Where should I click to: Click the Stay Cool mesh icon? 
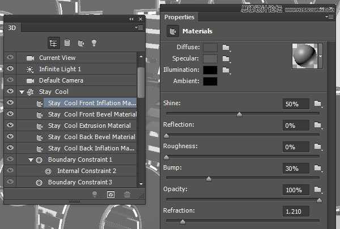pos(31,92)
